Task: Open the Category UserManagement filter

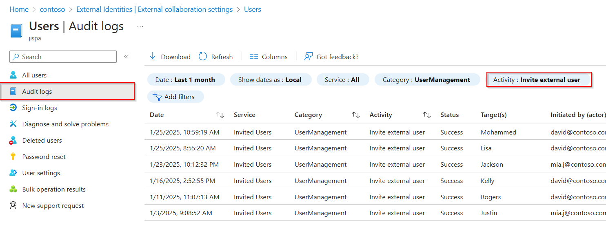Action: click(428, 80)
